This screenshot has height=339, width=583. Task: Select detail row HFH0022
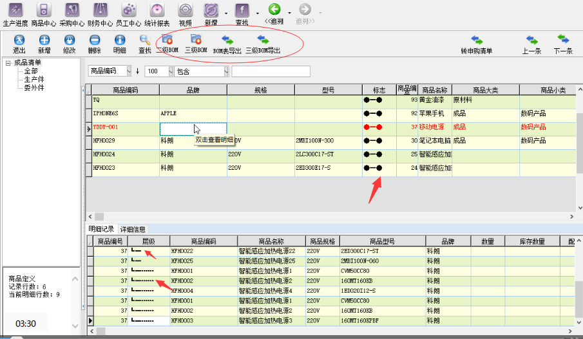pos(203,252)
